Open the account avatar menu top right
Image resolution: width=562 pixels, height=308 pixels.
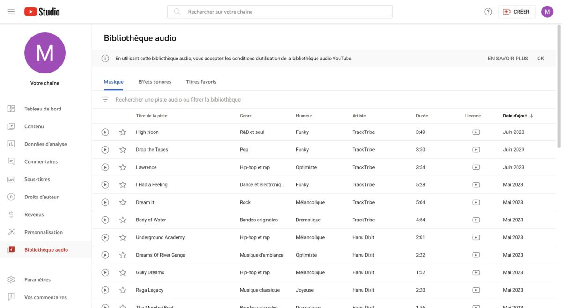point(547,12)
